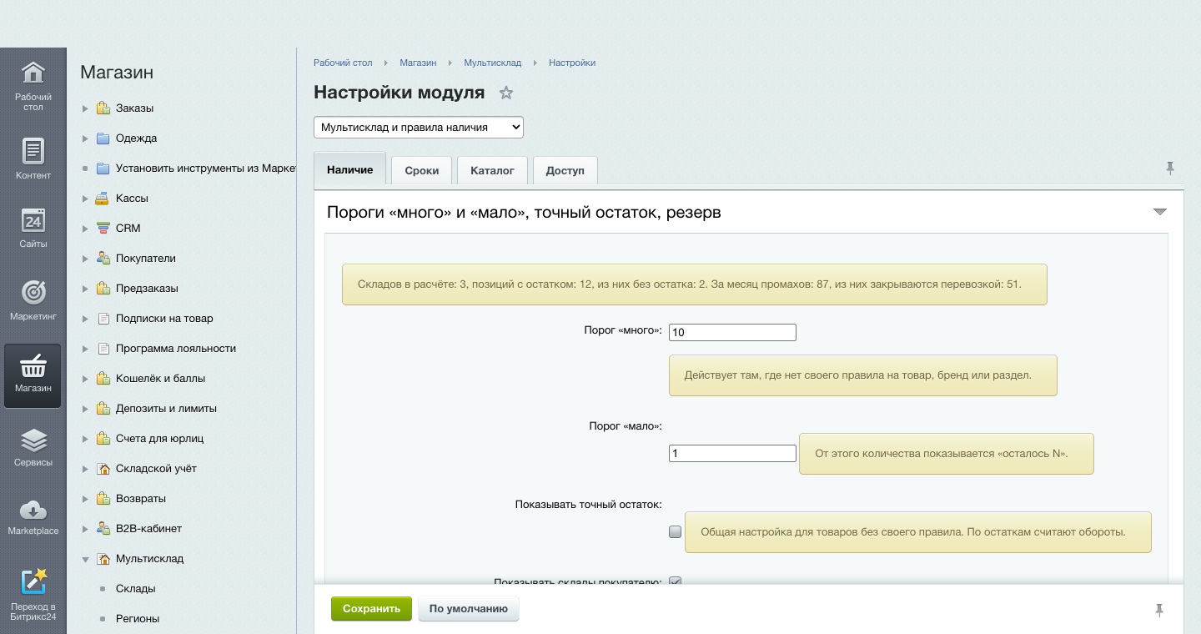1201x634 pixels.
Task: Open the Marketplace cloud icon
Action: (x=33, y=509)
